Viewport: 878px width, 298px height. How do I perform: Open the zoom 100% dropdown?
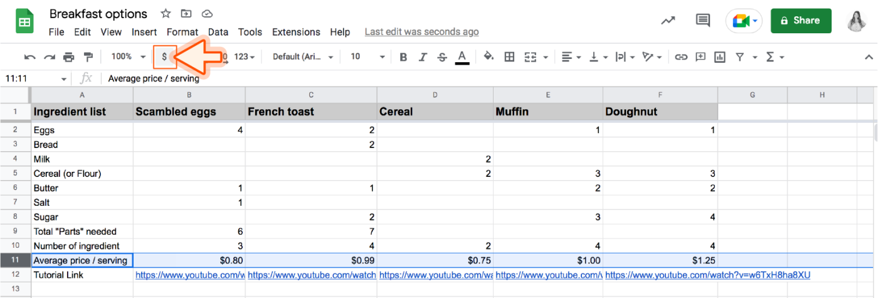tap(129, 56)
